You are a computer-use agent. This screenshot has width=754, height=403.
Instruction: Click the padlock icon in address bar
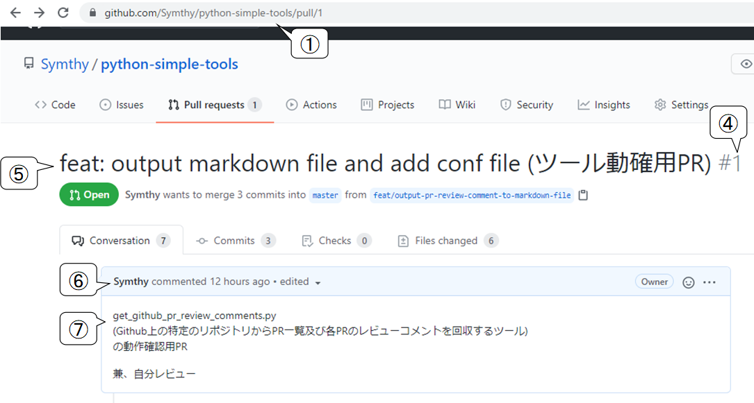pos(93,13)
